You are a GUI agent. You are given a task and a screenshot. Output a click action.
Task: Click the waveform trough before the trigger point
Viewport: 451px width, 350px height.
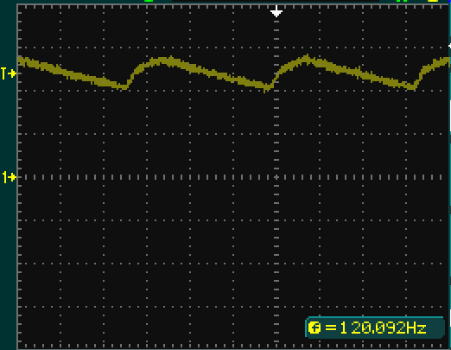266,87
